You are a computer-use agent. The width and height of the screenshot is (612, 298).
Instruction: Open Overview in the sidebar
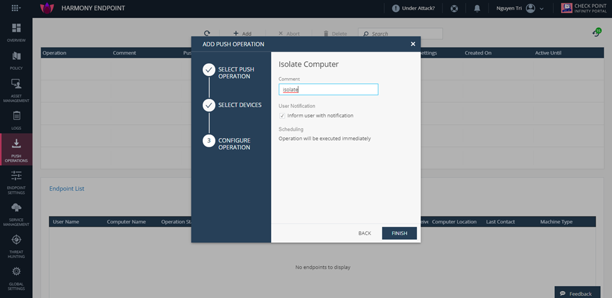16,33
